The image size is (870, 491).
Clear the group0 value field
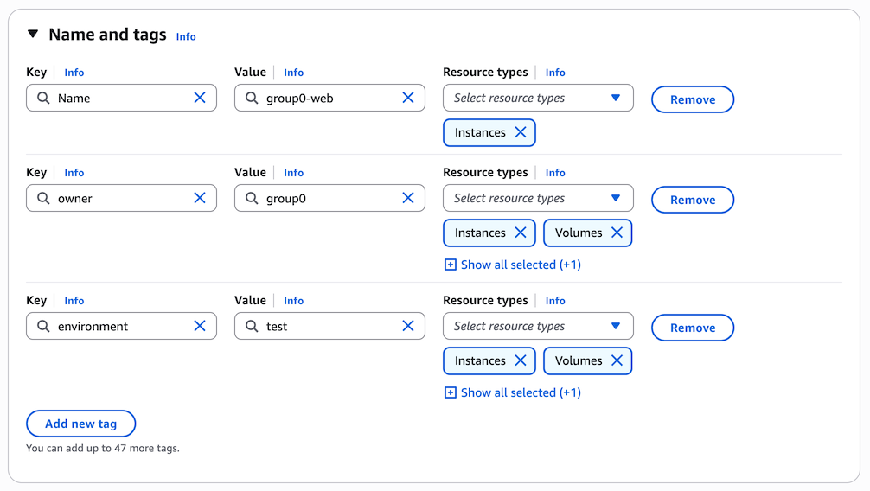(408, 198)
